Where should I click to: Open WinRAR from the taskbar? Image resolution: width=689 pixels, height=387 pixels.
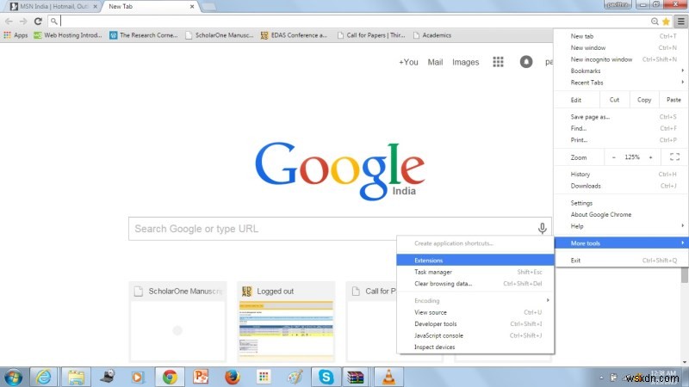point(355,378)
